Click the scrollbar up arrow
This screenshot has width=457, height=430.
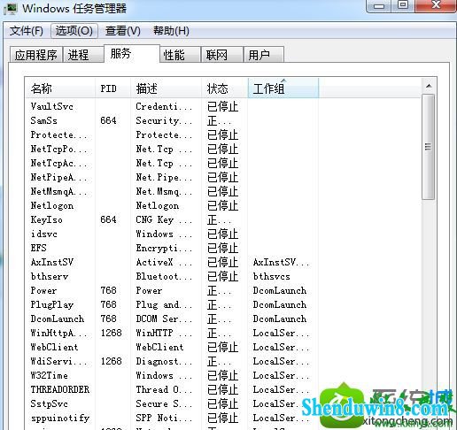(429, 86)
